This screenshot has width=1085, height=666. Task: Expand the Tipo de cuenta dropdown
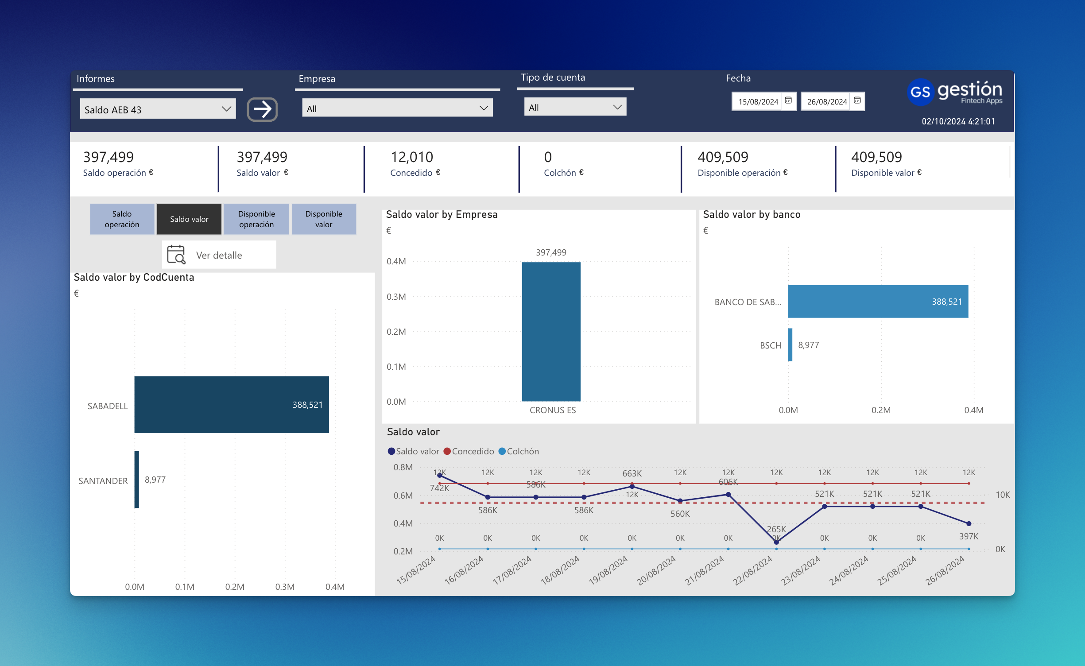coord(575,107)
